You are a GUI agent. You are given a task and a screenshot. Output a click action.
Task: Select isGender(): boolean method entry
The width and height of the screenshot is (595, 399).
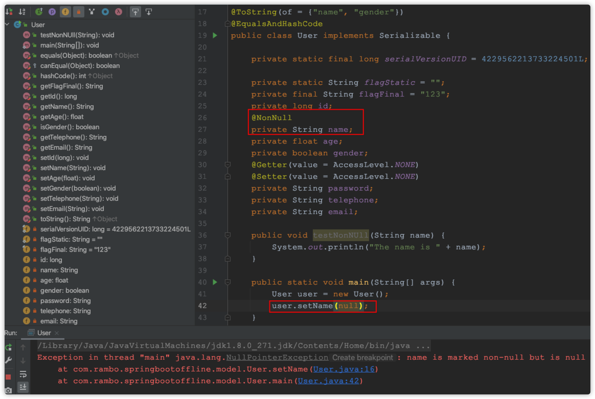[70, 127]
